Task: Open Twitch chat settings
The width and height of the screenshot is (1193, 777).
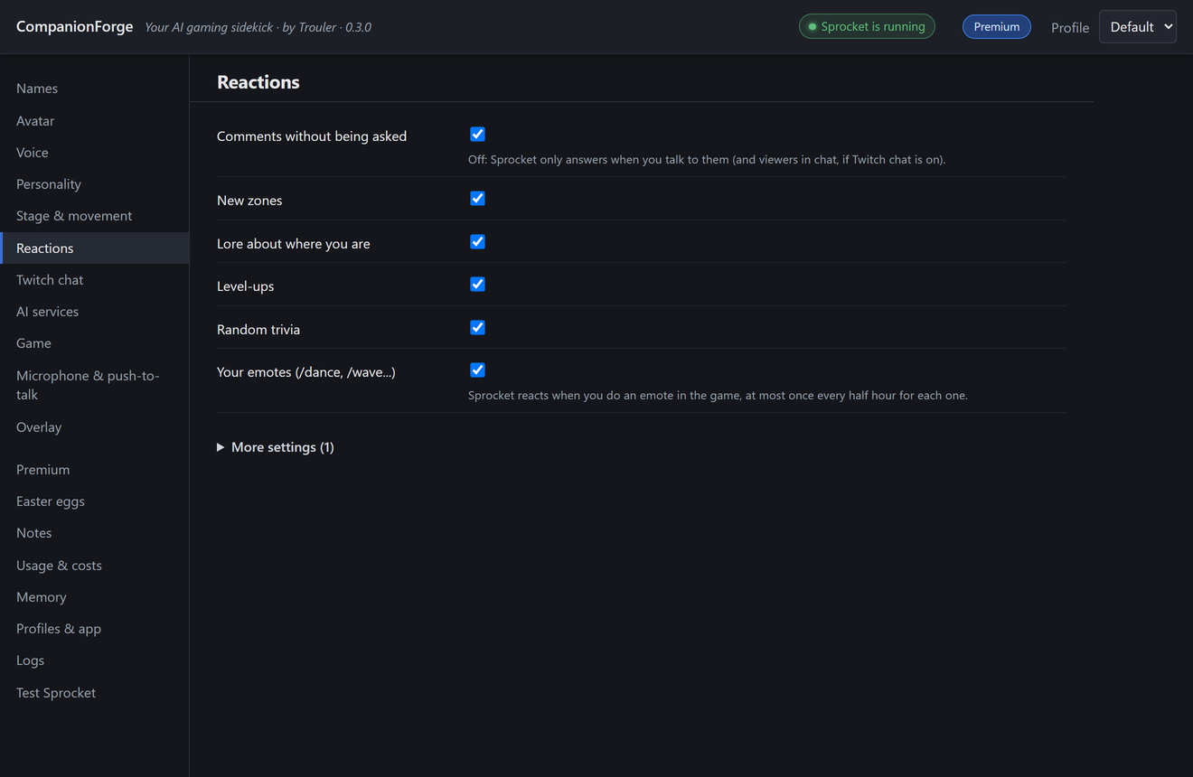Action: tap(94, 280)
